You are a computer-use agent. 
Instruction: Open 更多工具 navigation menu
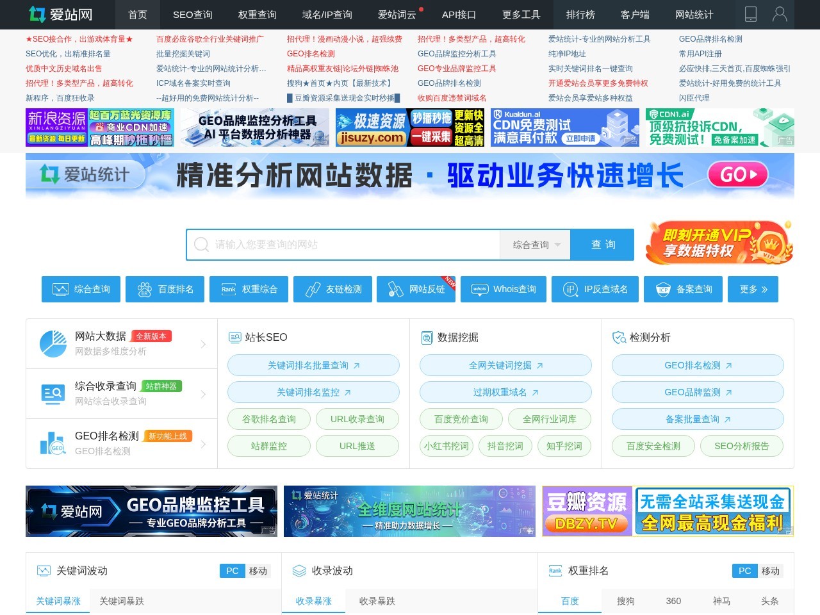(x=521, y=15)
